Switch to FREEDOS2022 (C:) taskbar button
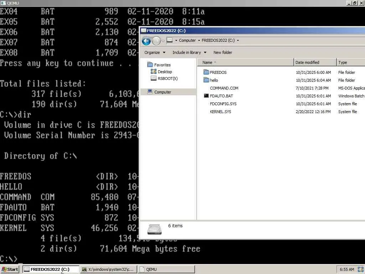 [51, 269]
